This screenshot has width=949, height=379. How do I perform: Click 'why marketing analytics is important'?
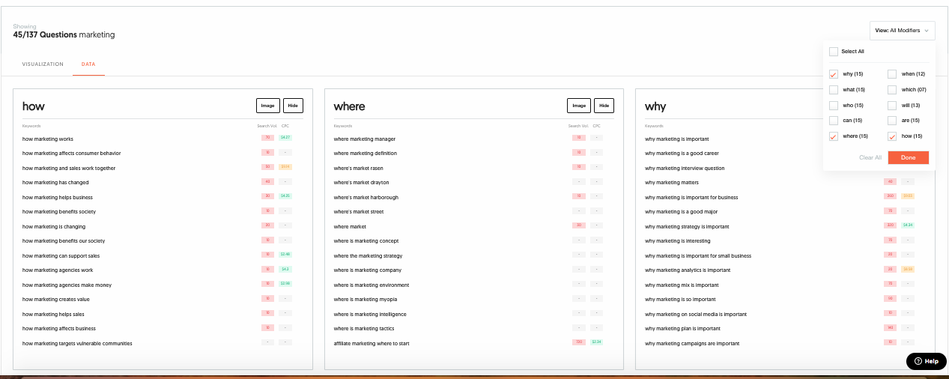(688, 270)
